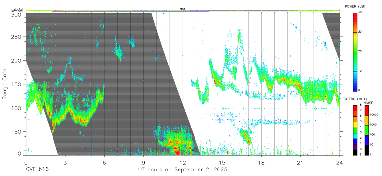Image resolution: width=382 pixels, height=176 pixels.
Task: Pick the blue 10-100 noise swatch
Action: [x=366, y=140]
